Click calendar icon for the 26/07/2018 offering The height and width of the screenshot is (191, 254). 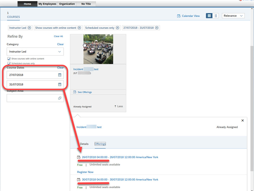[79, 157]
